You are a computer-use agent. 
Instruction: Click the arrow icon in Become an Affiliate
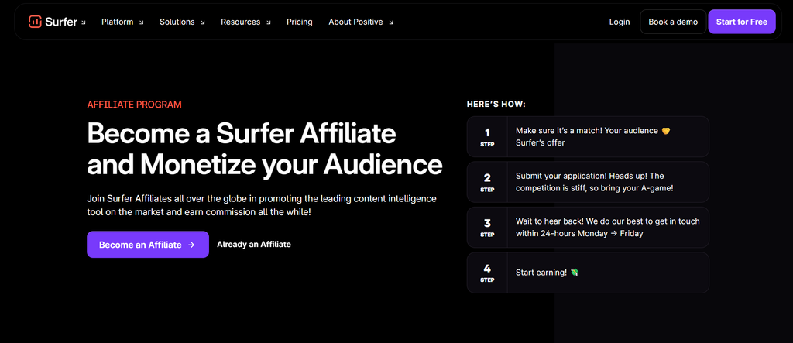coord(191,245)
